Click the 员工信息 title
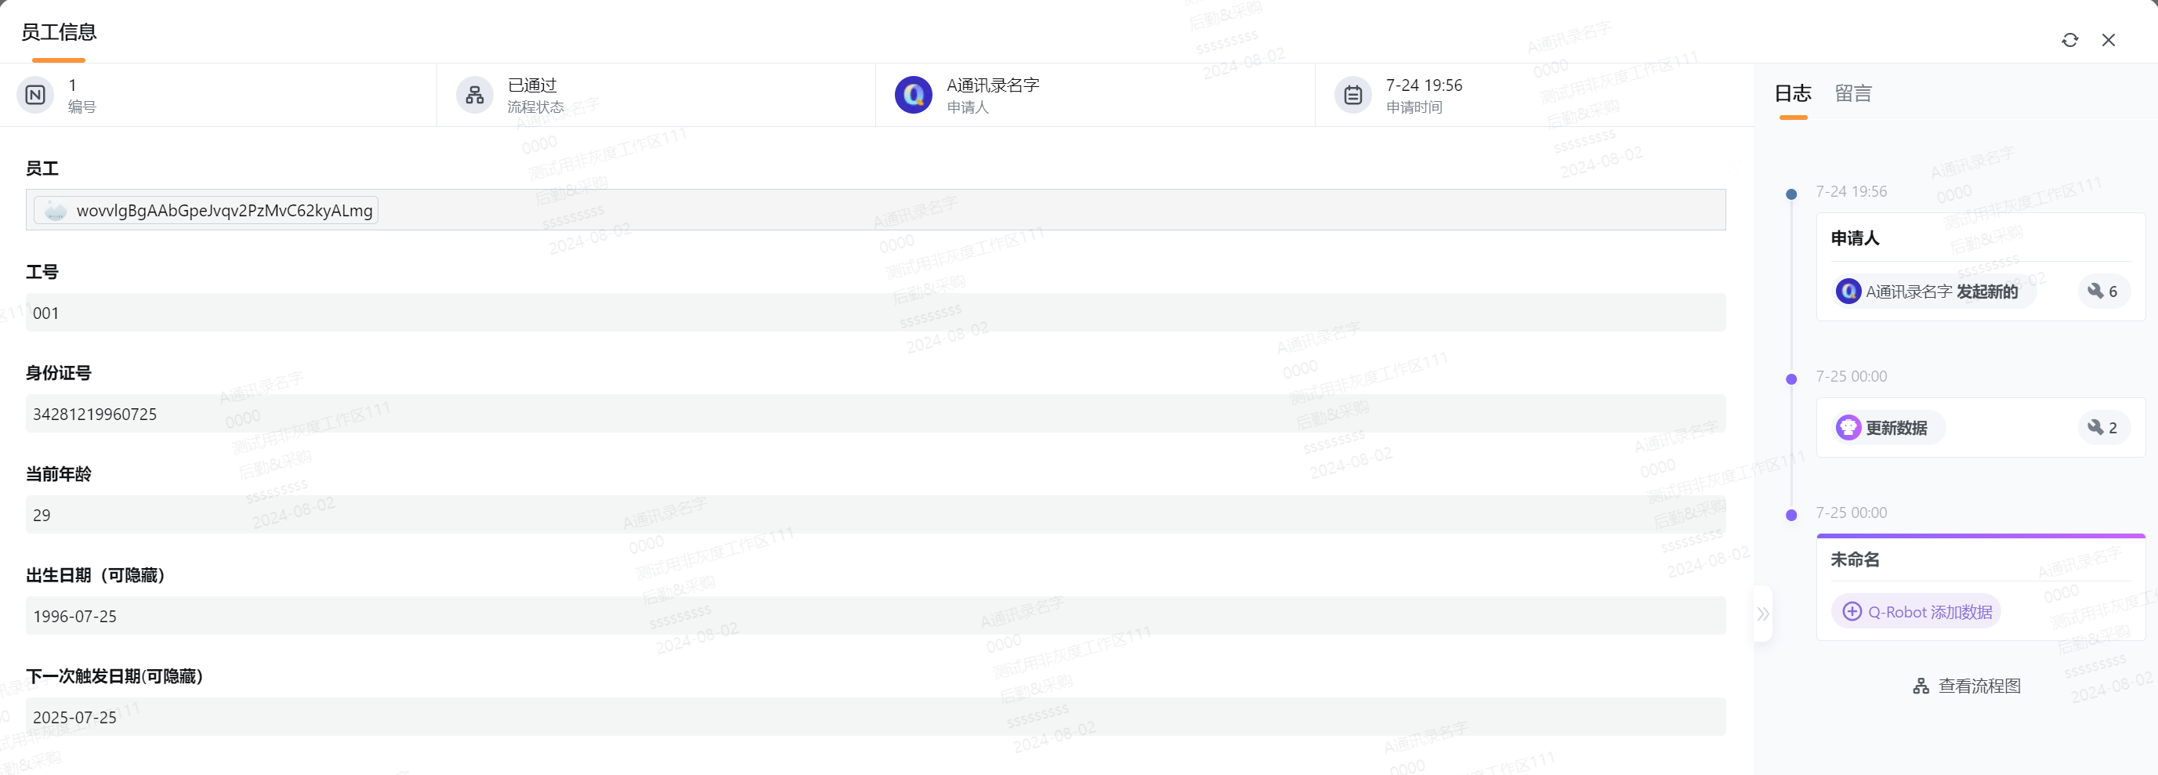2158x775 pixels. (59, 32)
